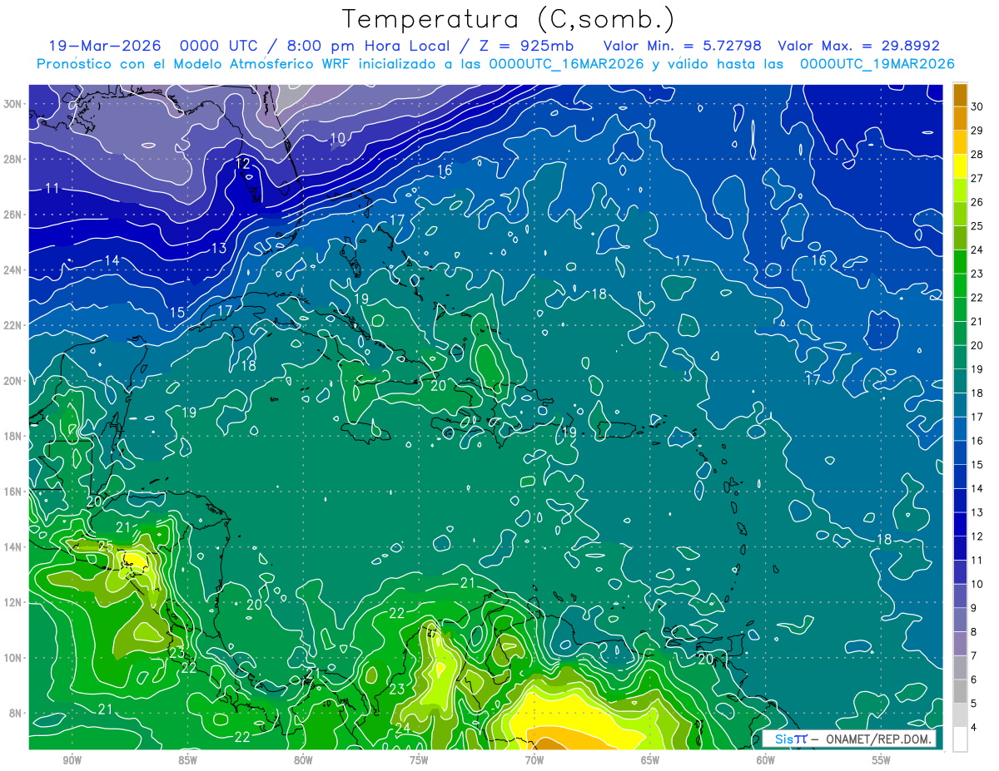Click the '16N' latitude axis label
This screenshot has height=771, width=999.
tap(14, 491)
